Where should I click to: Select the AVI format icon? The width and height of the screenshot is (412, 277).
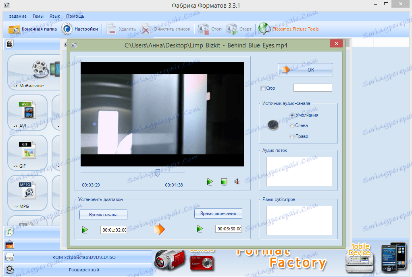[27, 113]
